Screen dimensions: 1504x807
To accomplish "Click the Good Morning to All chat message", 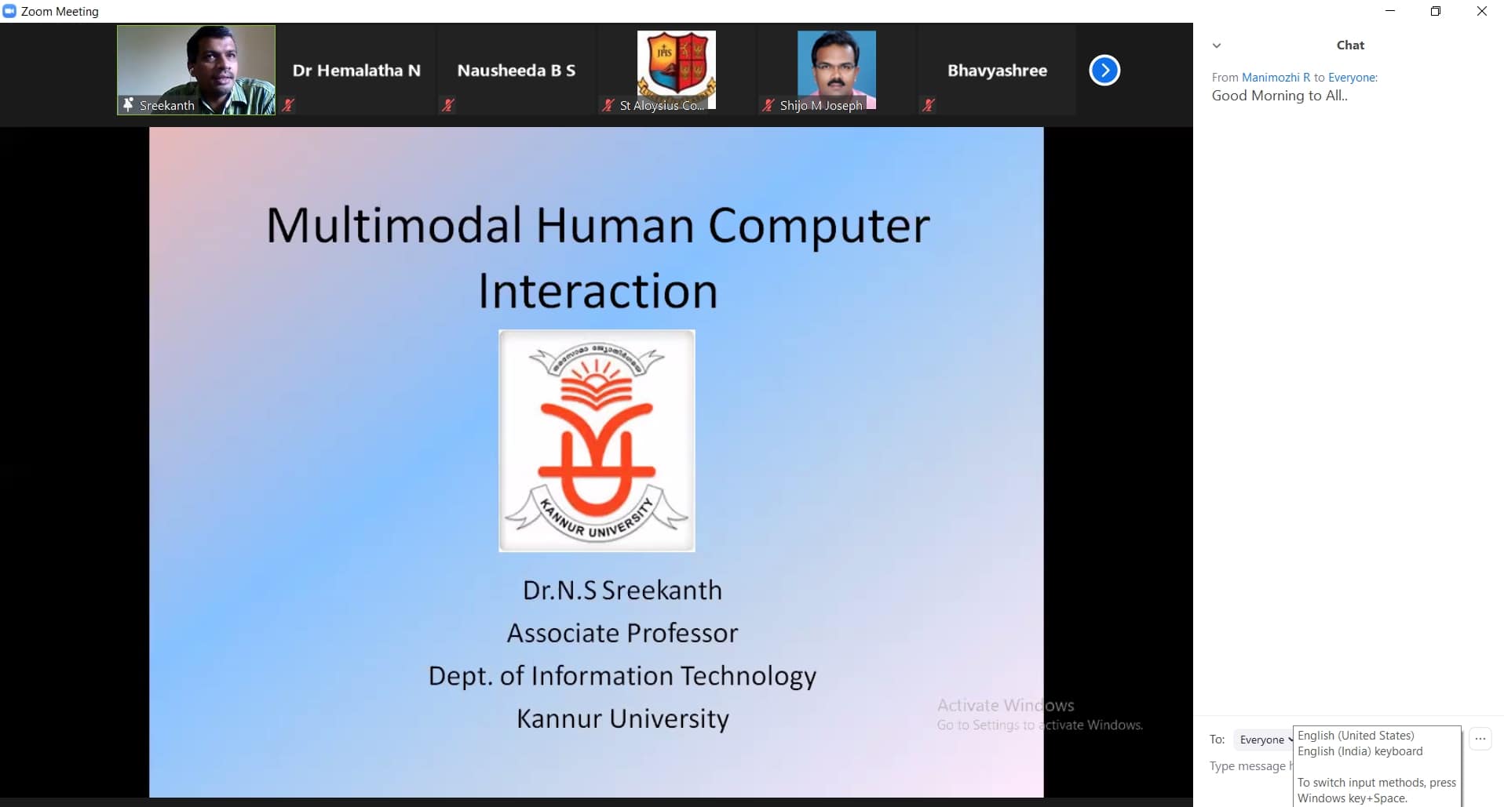I will tap(1279, 96).
